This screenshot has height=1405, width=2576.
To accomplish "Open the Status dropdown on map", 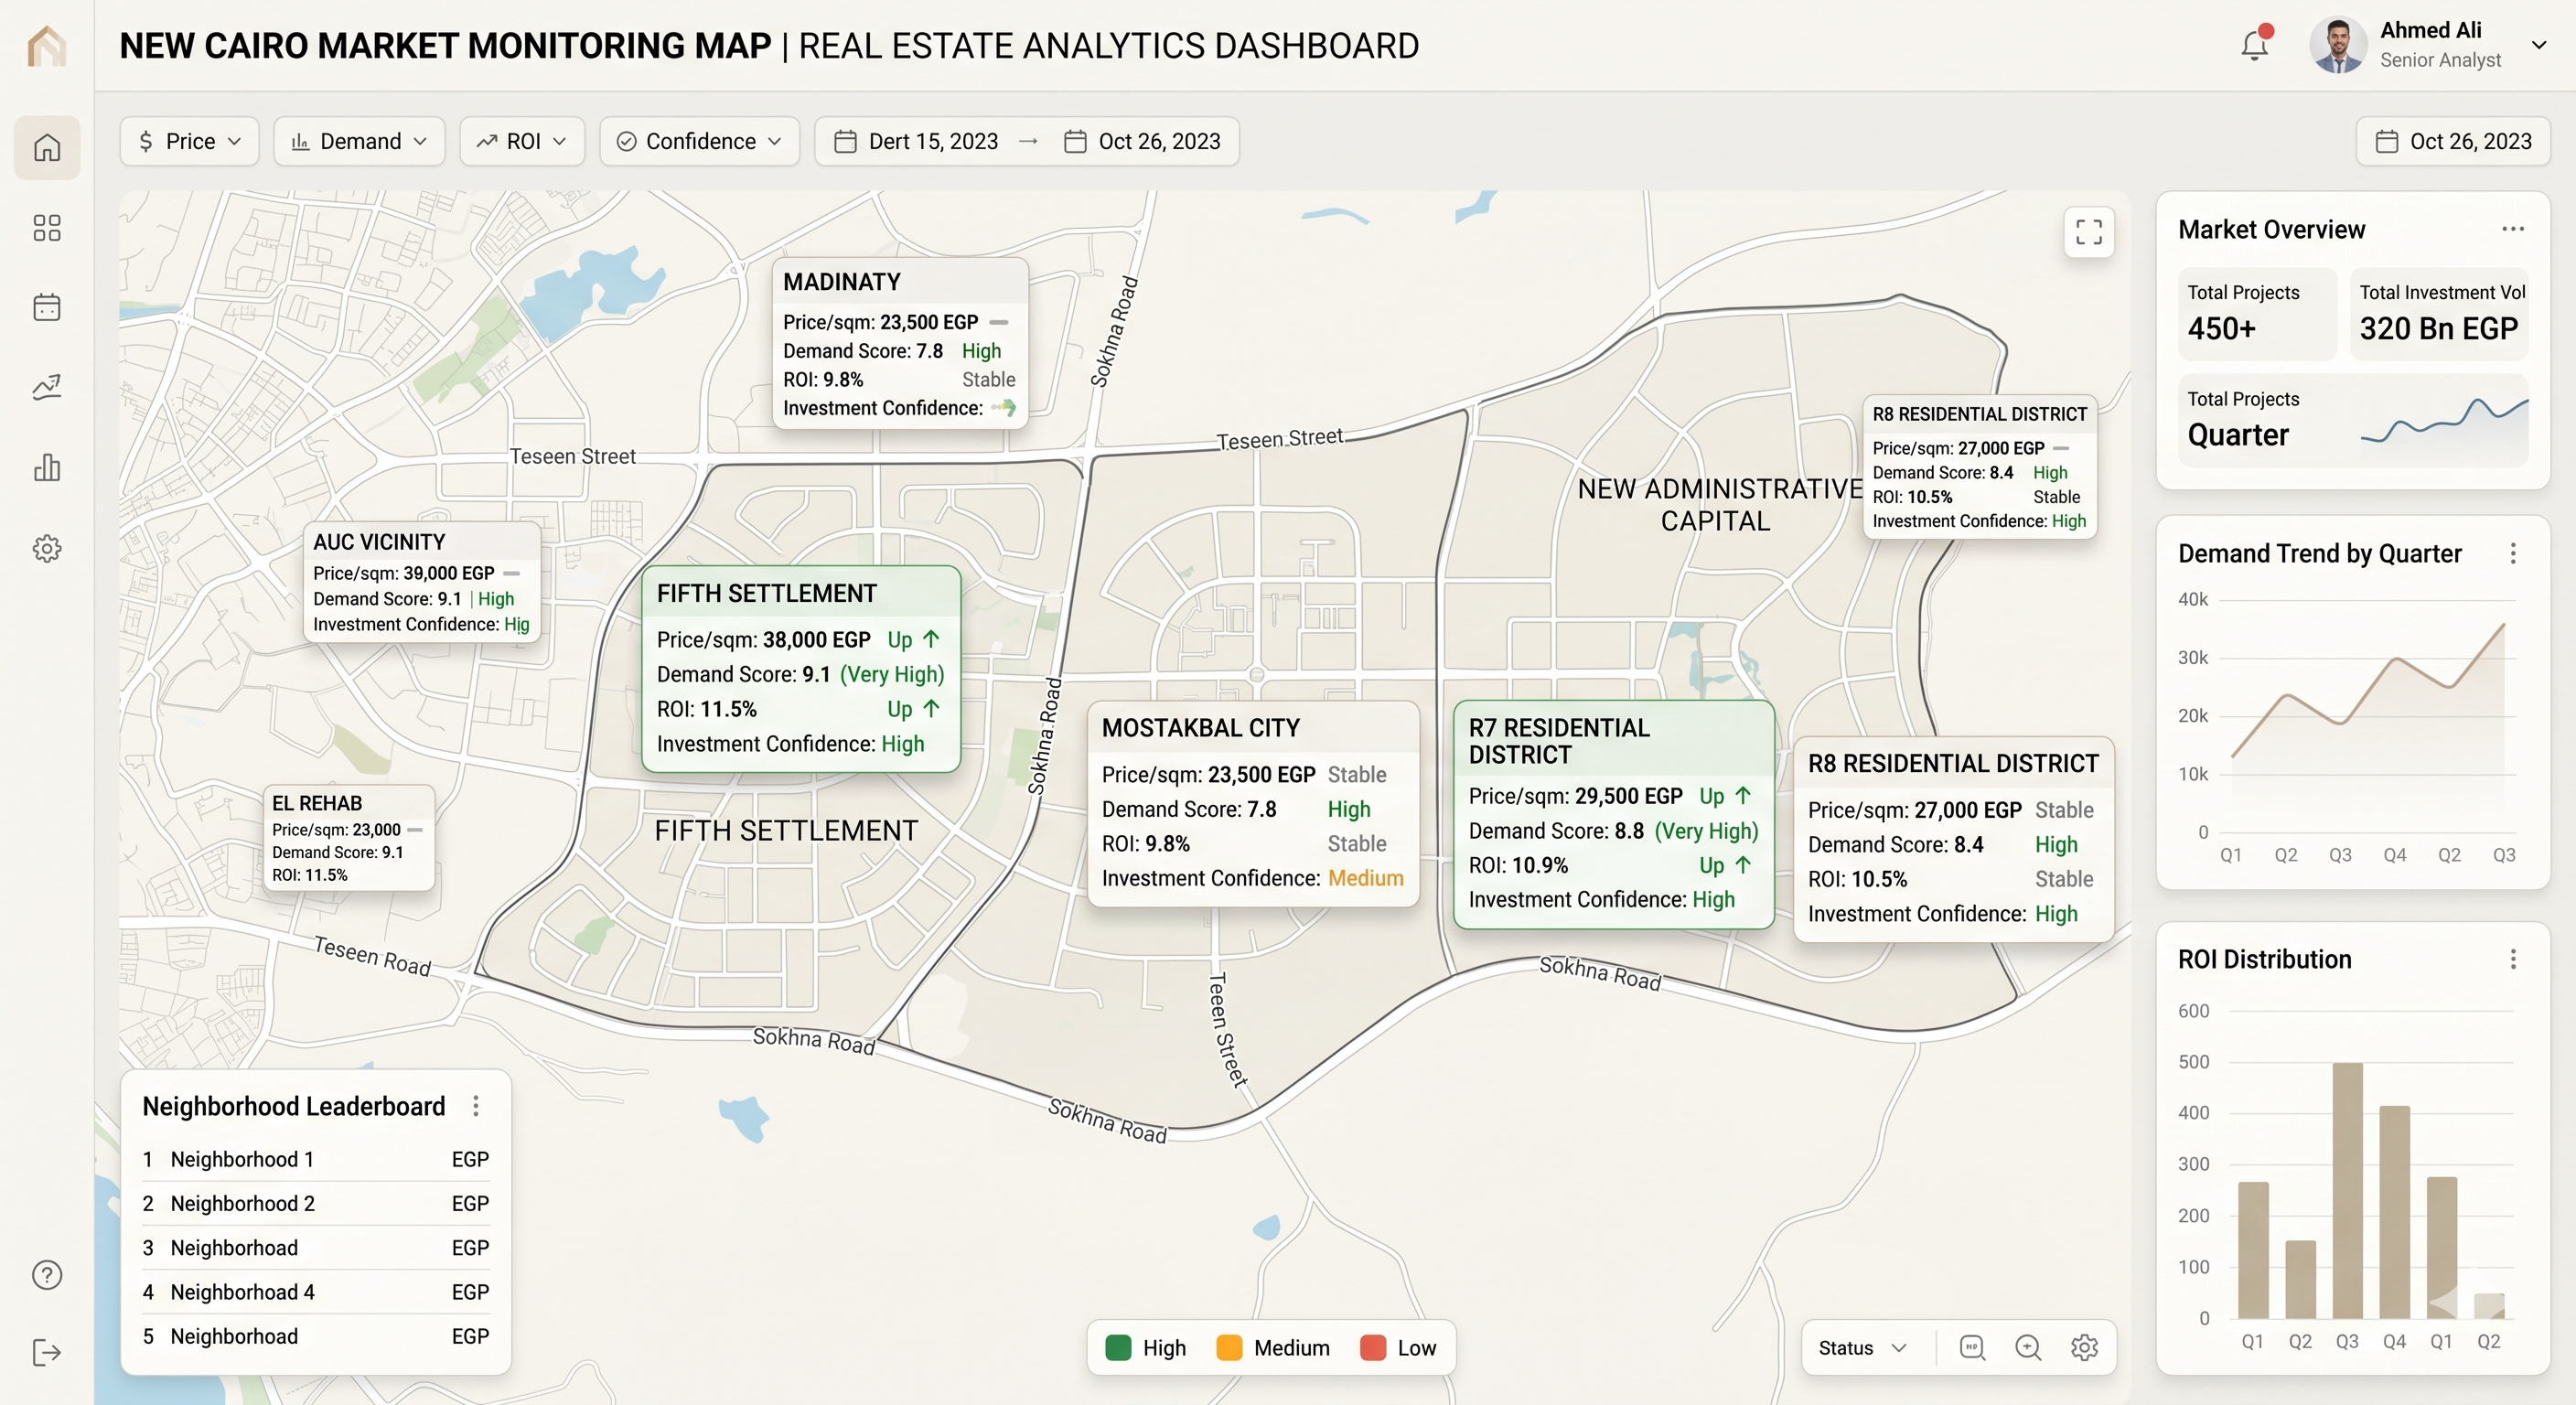I will pos(1862,1348).
